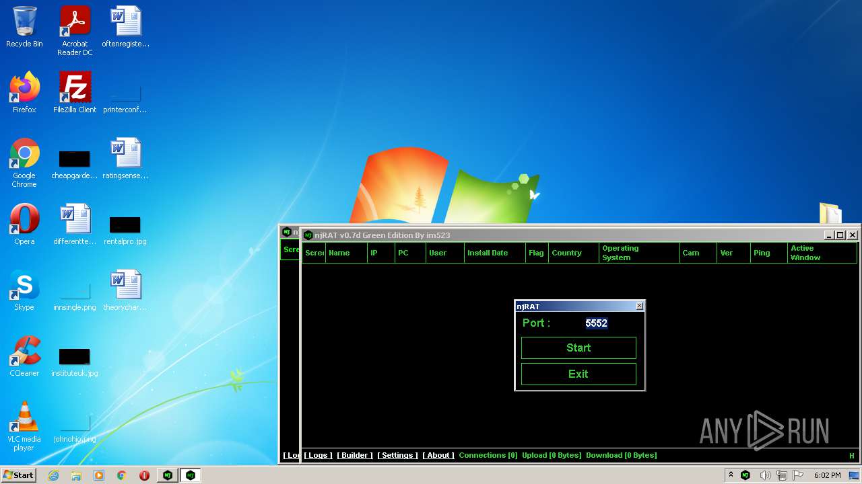Click the Operating System column header
The image size is (862, 484).
pos(639,253)
